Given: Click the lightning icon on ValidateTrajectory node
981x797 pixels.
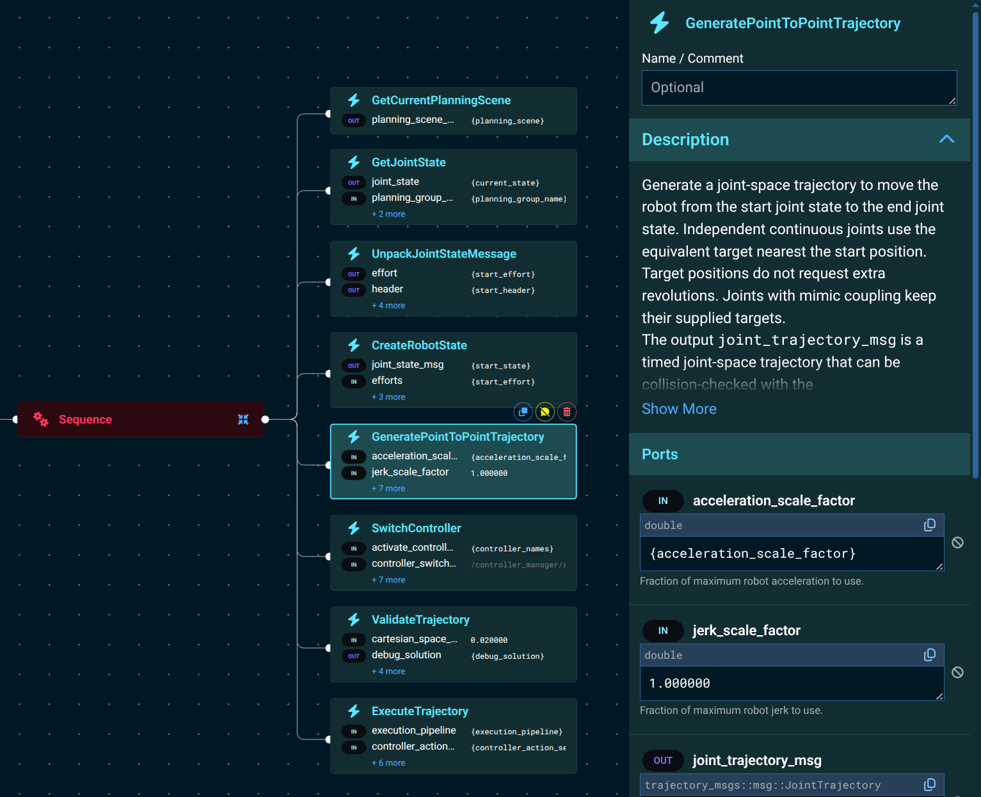Looking at the screenshot, I should tap(354, 620).
